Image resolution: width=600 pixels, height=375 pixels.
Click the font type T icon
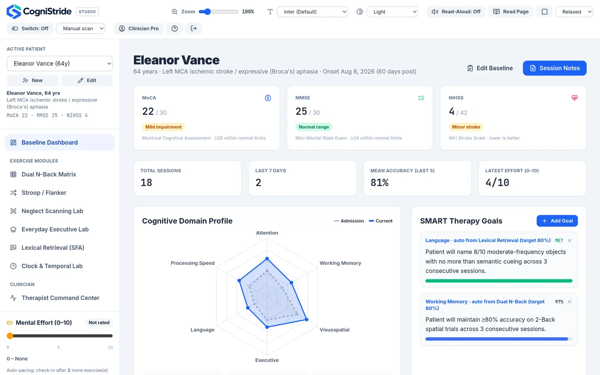coord(270,12)
